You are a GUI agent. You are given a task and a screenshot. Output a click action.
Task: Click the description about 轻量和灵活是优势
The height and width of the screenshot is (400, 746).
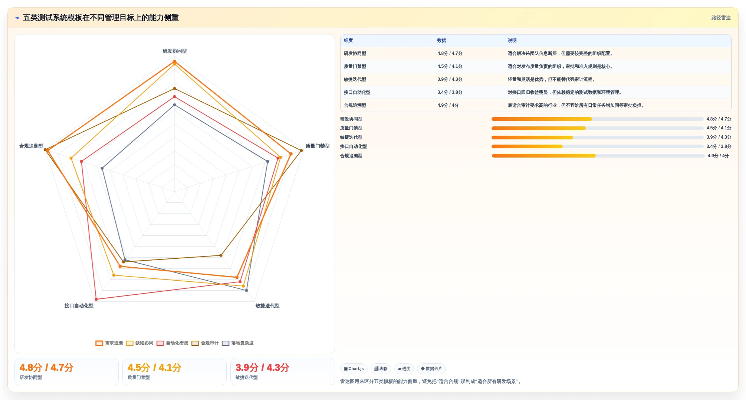coord(552,79)
